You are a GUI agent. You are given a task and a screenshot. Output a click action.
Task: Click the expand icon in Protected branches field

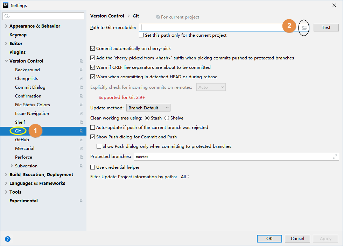click(335, 157)
